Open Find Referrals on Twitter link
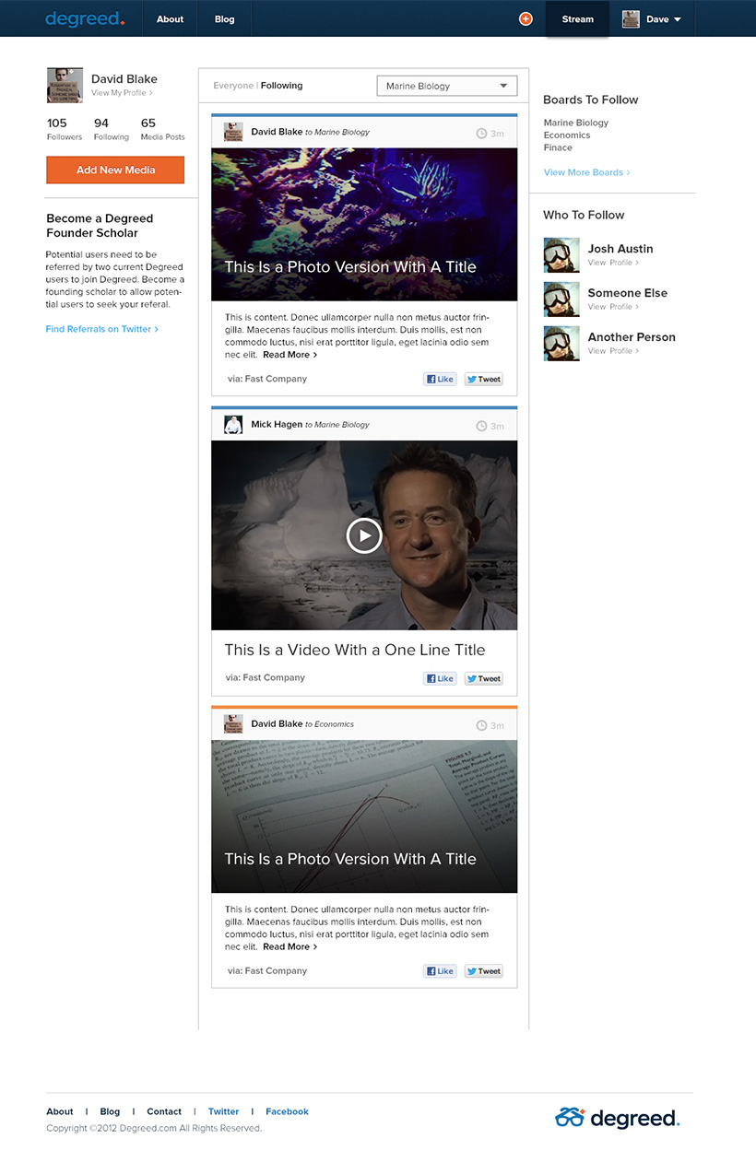Screen dimensions: 756x1174 (x=101, y=329)
